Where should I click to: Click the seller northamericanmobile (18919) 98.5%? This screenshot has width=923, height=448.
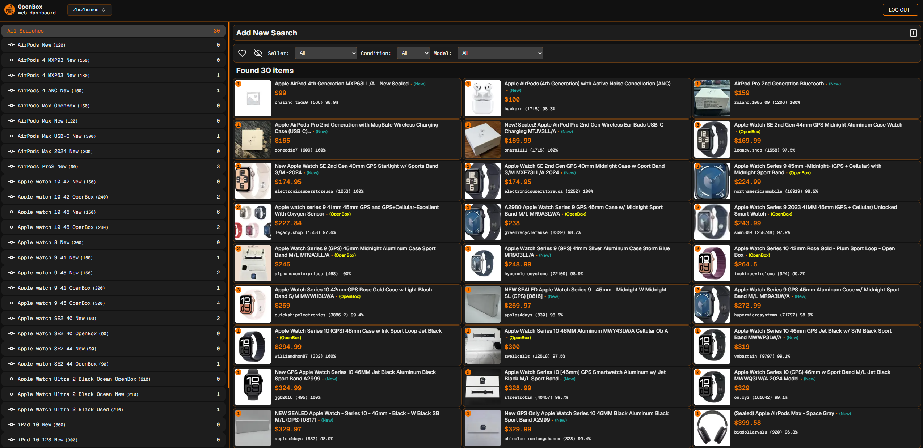coord(776,191)
